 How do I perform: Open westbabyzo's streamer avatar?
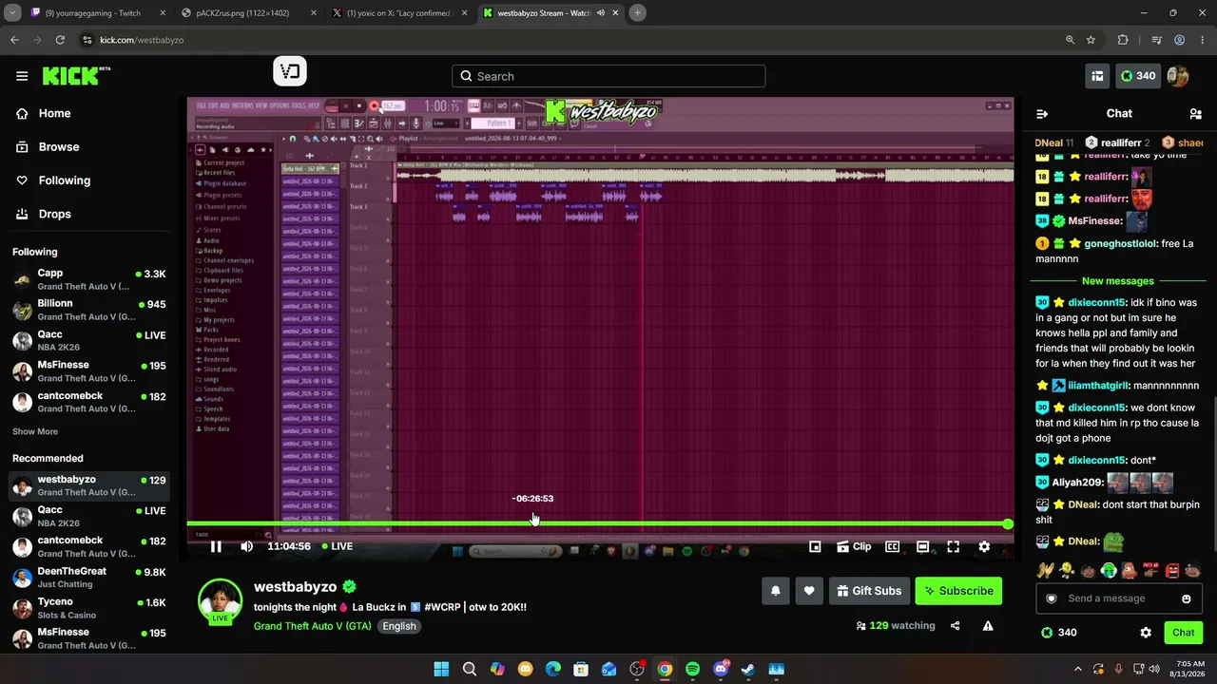[x=220, y=600]
